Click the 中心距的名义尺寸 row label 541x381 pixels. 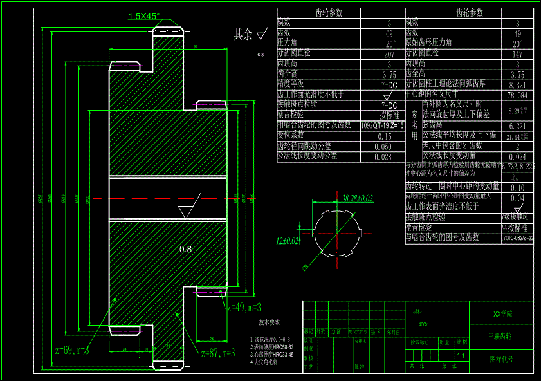point(432,94)
